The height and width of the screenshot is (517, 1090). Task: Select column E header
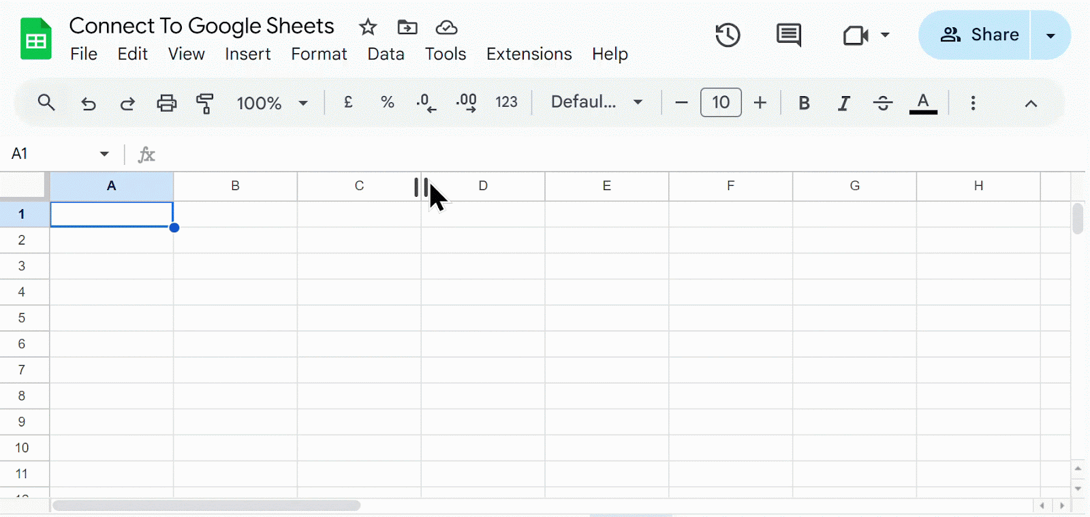click(x=607, y=186)
